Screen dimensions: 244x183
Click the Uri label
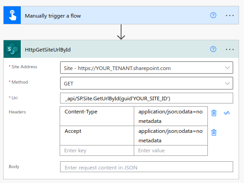pyautogui.click(x=14, y=98)
